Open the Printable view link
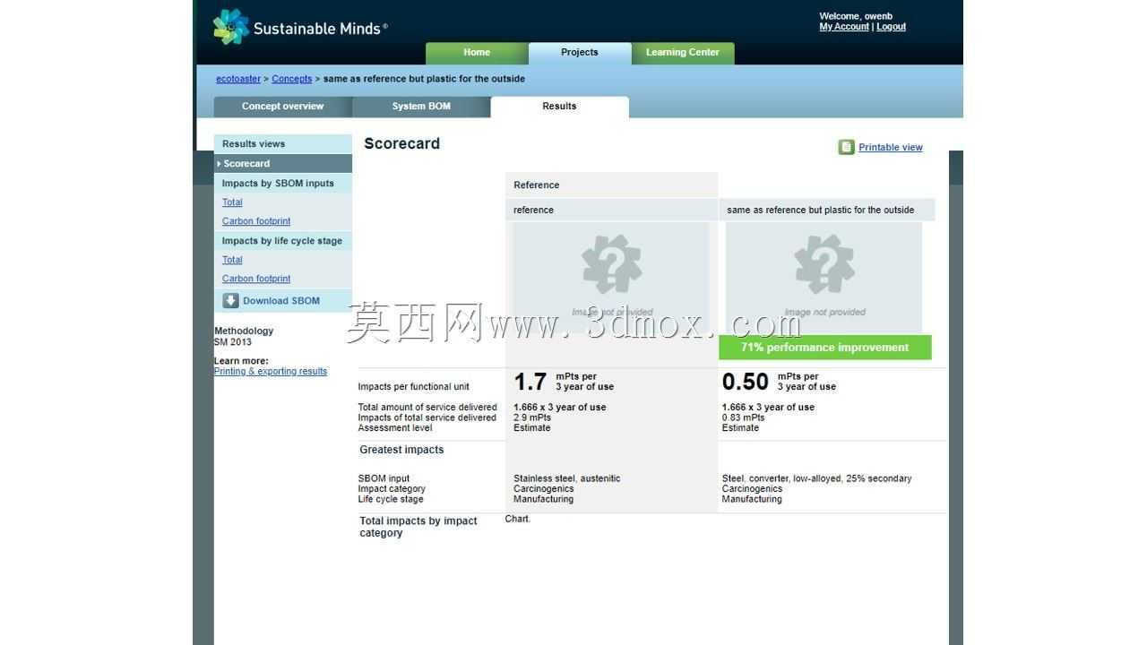This screenshot has width=1147, height=645. tap(891, 148)
